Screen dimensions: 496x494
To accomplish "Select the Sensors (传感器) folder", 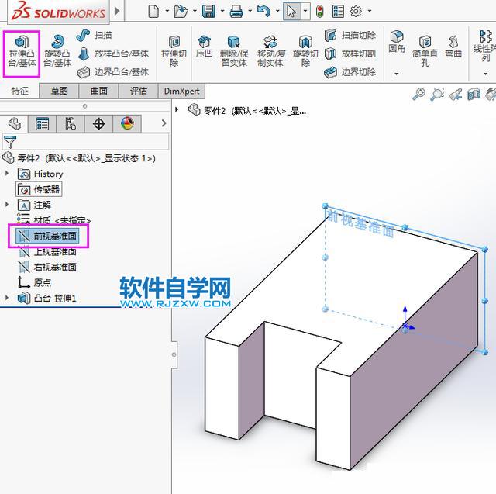I will tap(39, 189).
